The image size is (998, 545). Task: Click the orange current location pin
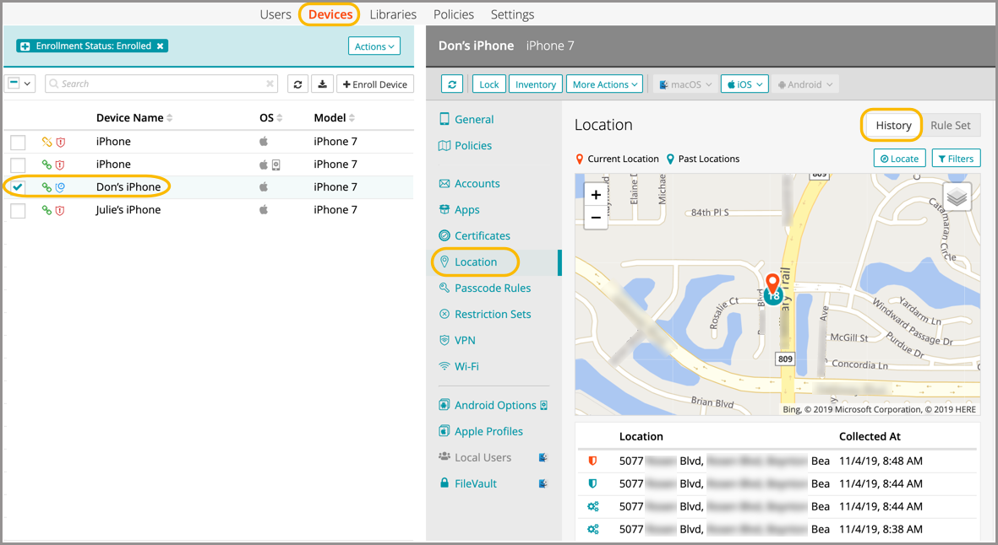pyautogui.click(x=772, y=283)
